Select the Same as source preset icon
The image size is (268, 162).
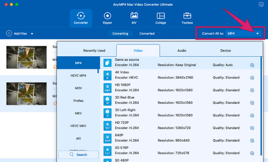pos(108,63)
